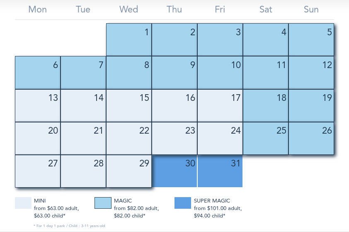Image resolution: width=349 pixels, height=232 pixels.
Task: Pick the 5th, a Sunday date
Action: 311,40
